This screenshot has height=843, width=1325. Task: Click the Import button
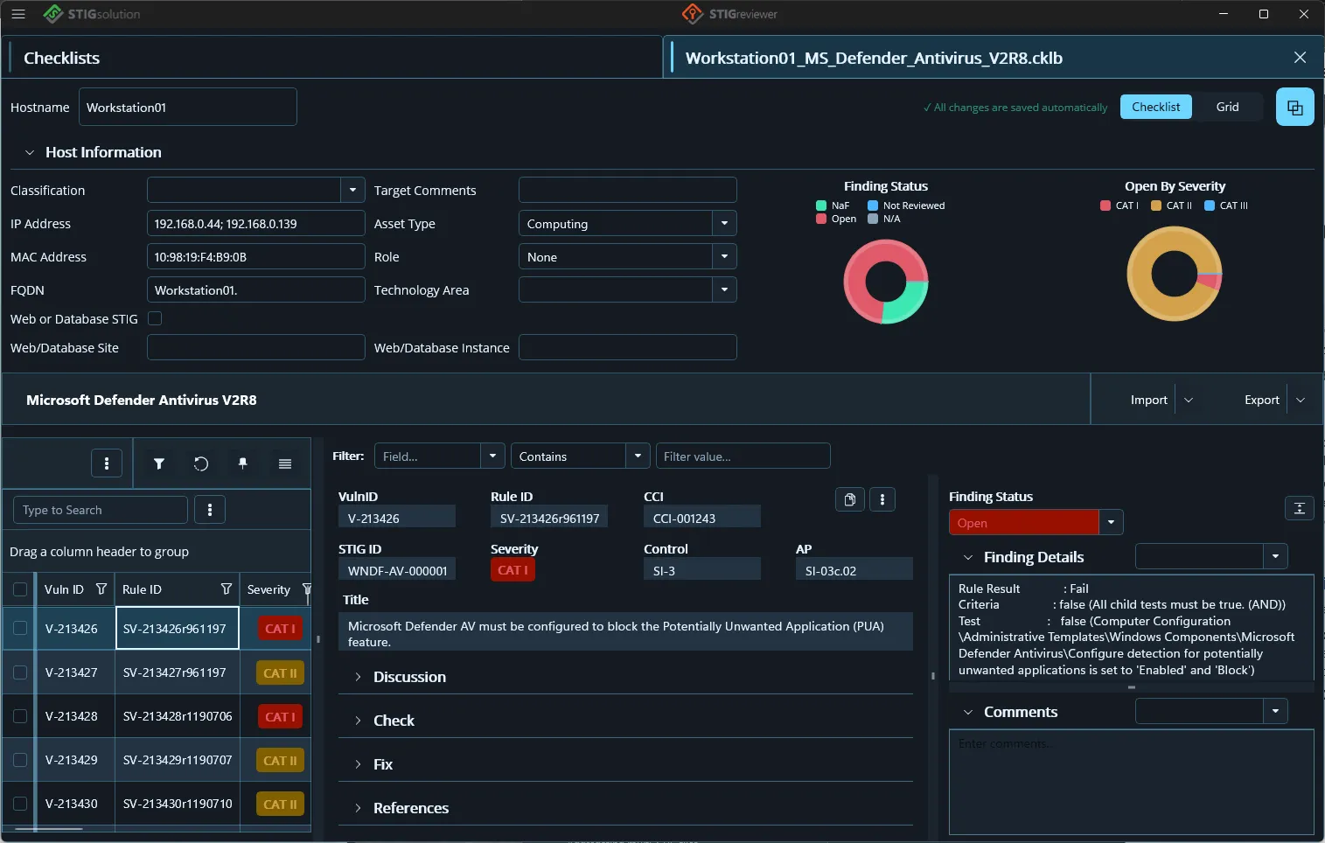point(1148,400)
